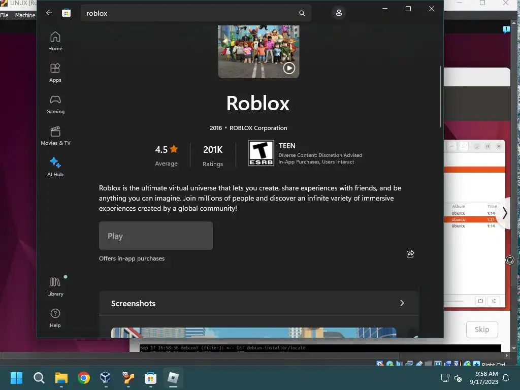Click the orange rating star
Image resolution: width=520 pixels, height=390 pixels.
click(x=174, y=149)
